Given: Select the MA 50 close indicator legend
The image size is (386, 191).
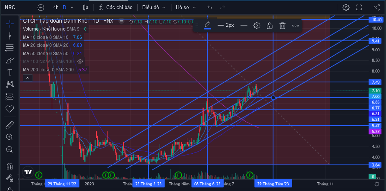Looking at the screenshot, I should point(46,53).
